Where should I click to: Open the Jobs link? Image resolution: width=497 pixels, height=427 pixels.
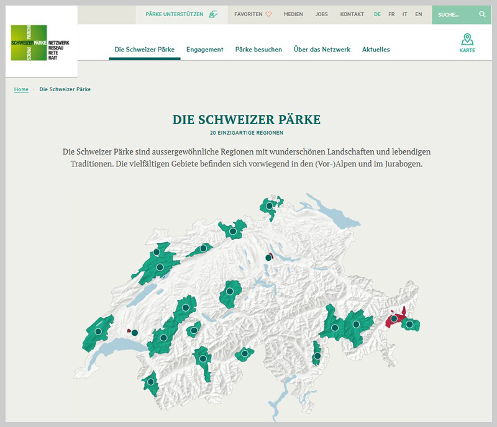tap(321, 14)
